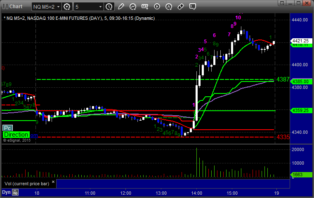Open the symbol settings gear icon
Viewport: 314px width, 198px height.
[67, 7]
